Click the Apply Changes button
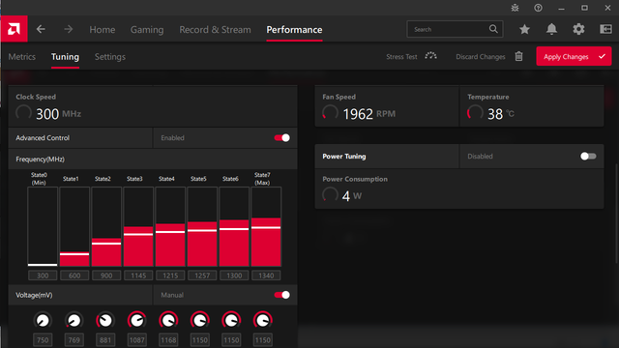This screenshot has width=619, height=348. [574, 56]
